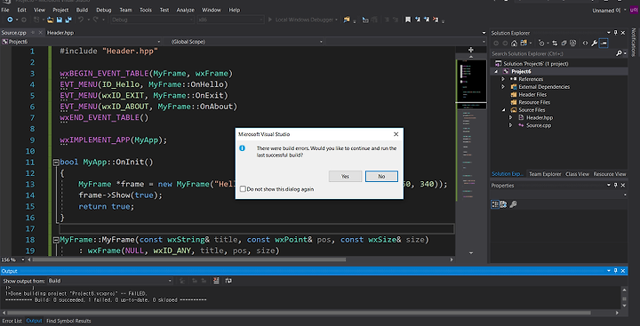Click Sync with Active Document icon
The width and height of the screenshot is (640, 326).
pos(555,43)
